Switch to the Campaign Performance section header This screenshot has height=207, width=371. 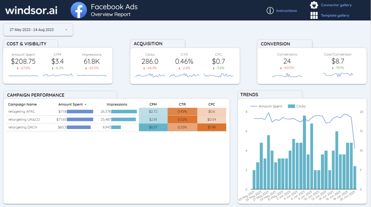coord(36,95)
